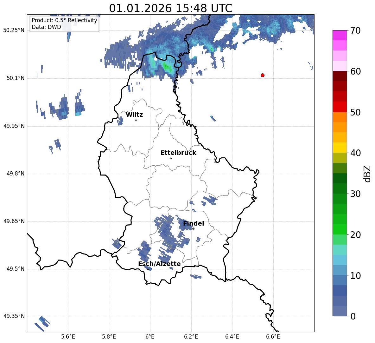The image size is (375, 343).
Task: Click the 5.8°E longitude label
Action: (109, 337)
